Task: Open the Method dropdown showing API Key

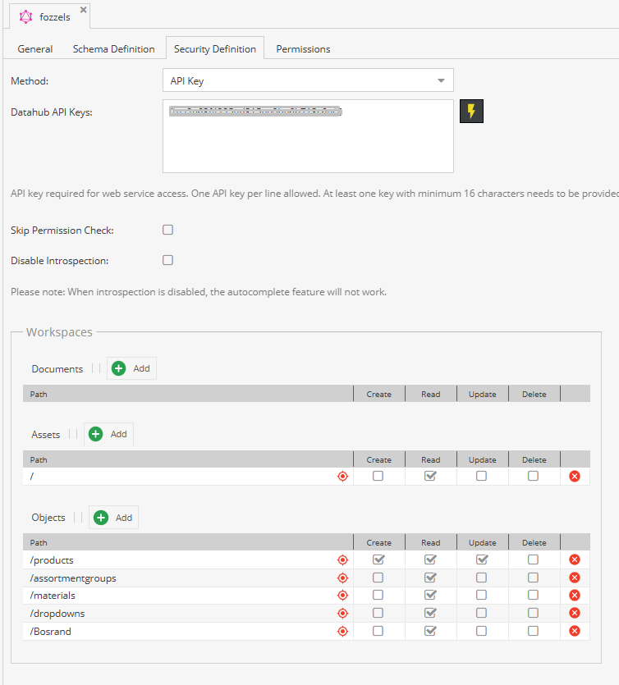Action: point(308,80)
